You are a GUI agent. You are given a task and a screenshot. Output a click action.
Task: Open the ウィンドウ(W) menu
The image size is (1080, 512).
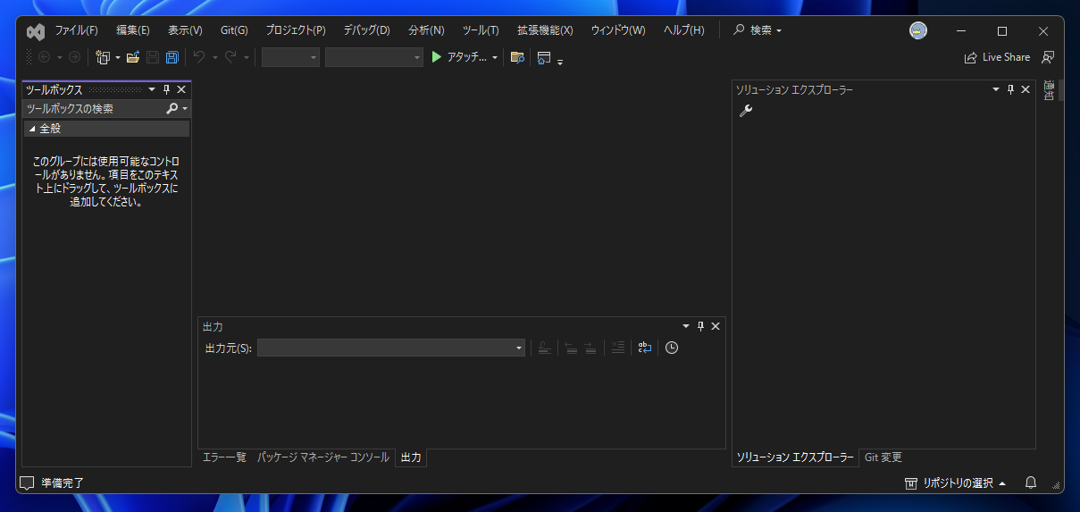(618, 30)
